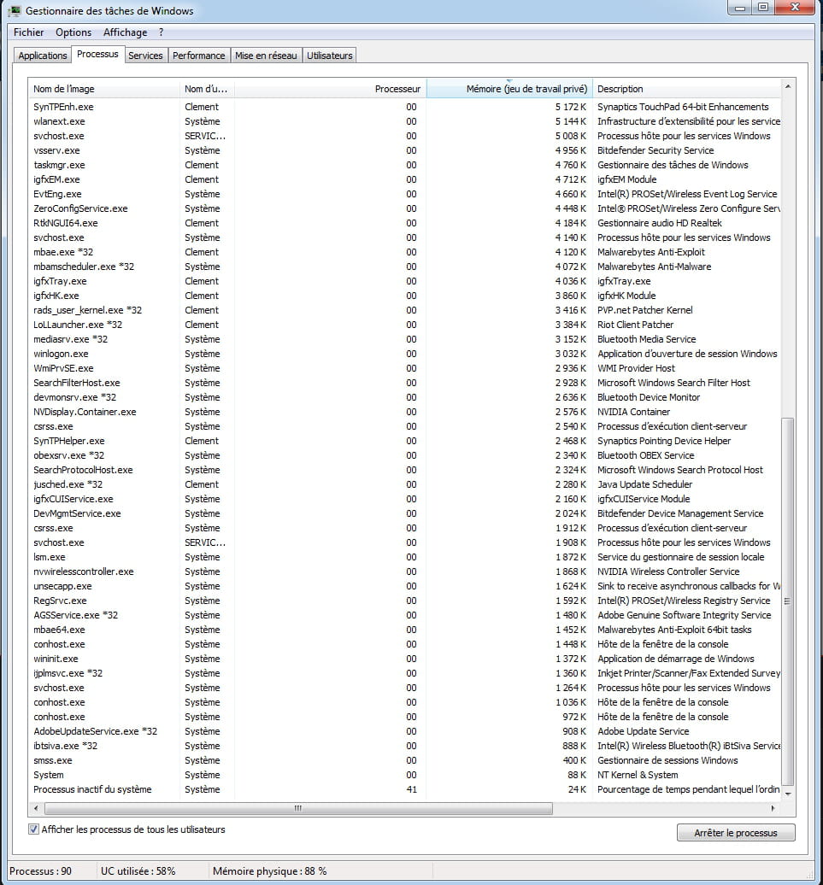
Task: Switch to the Applications tab
Action: (43, 56)
